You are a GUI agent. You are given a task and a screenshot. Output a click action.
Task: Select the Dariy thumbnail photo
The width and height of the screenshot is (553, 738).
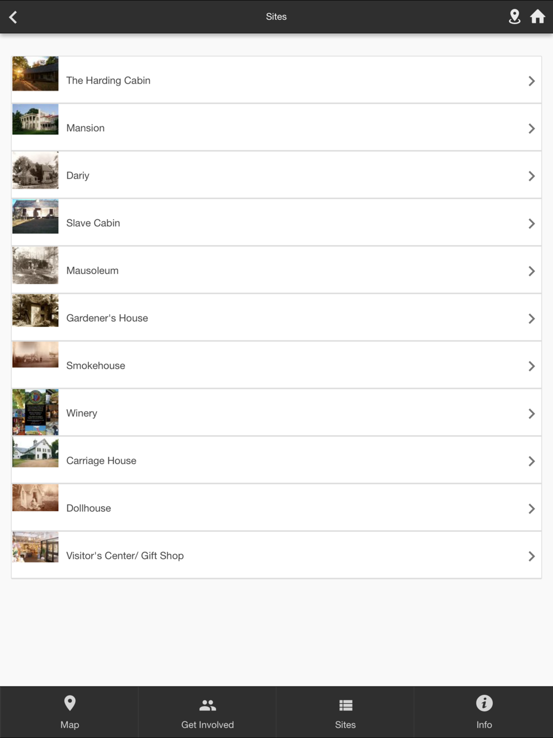pyautogui.click(x=35, y=170)
